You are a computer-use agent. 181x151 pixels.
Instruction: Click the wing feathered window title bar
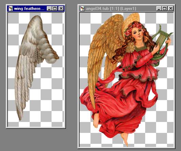tap(29, 9)
